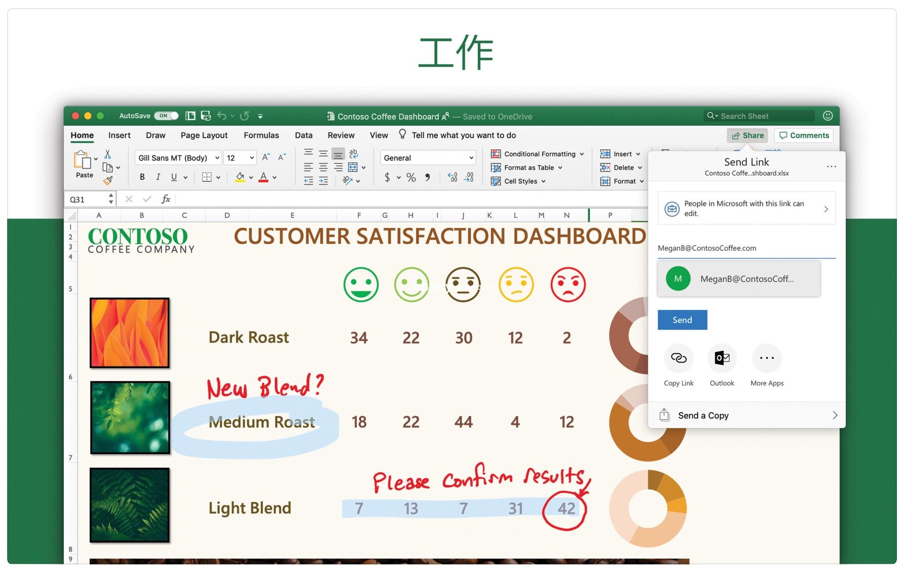Viewport: 904px width, 572px height.
Task: Increase font size with the larger A
Action: (266, 157)
